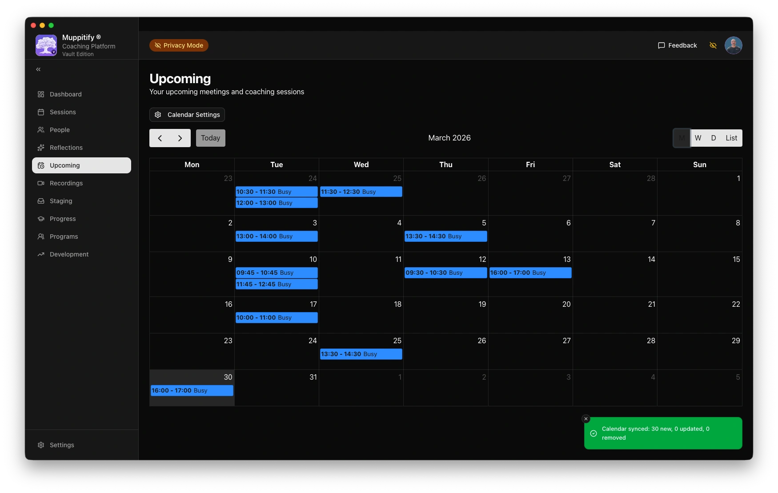Dismiss the Calendar synced notification

point(586,419)
